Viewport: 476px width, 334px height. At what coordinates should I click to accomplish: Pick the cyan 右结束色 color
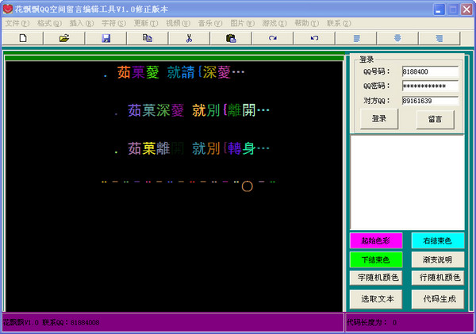click(438, 241)
